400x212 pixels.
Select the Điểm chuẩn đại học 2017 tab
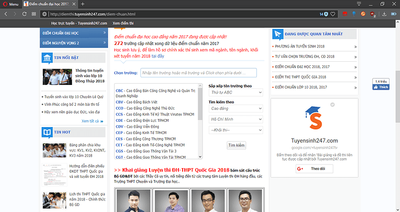coord(49,4)
